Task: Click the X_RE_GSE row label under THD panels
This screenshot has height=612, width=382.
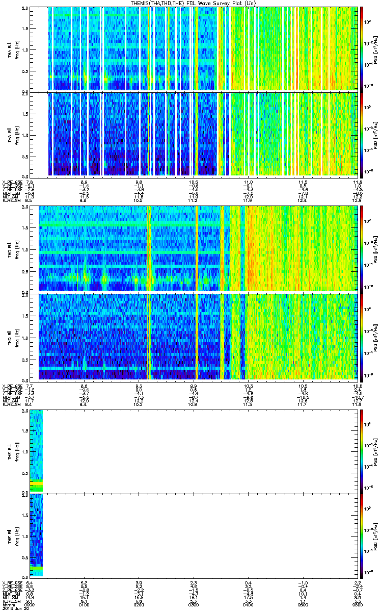Action: click(12, 386)
